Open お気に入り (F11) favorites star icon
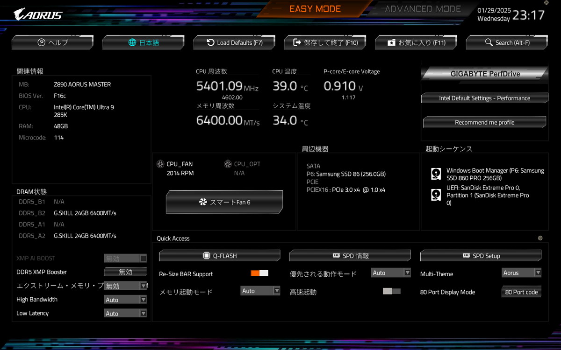This screenshot has width=561, height=350. (x=391, y=42)
